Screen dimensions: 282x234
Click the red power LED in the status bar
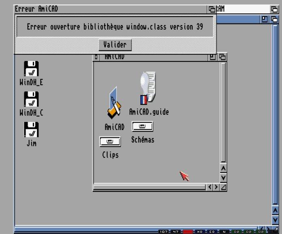coord(187,232)
